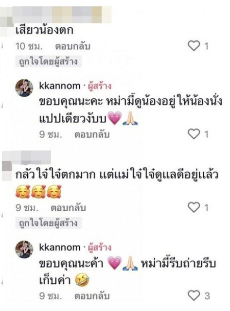This screenshot has height=311, width=230.
Task: Open kkannom's avatar in first reply
Action: 24,88
